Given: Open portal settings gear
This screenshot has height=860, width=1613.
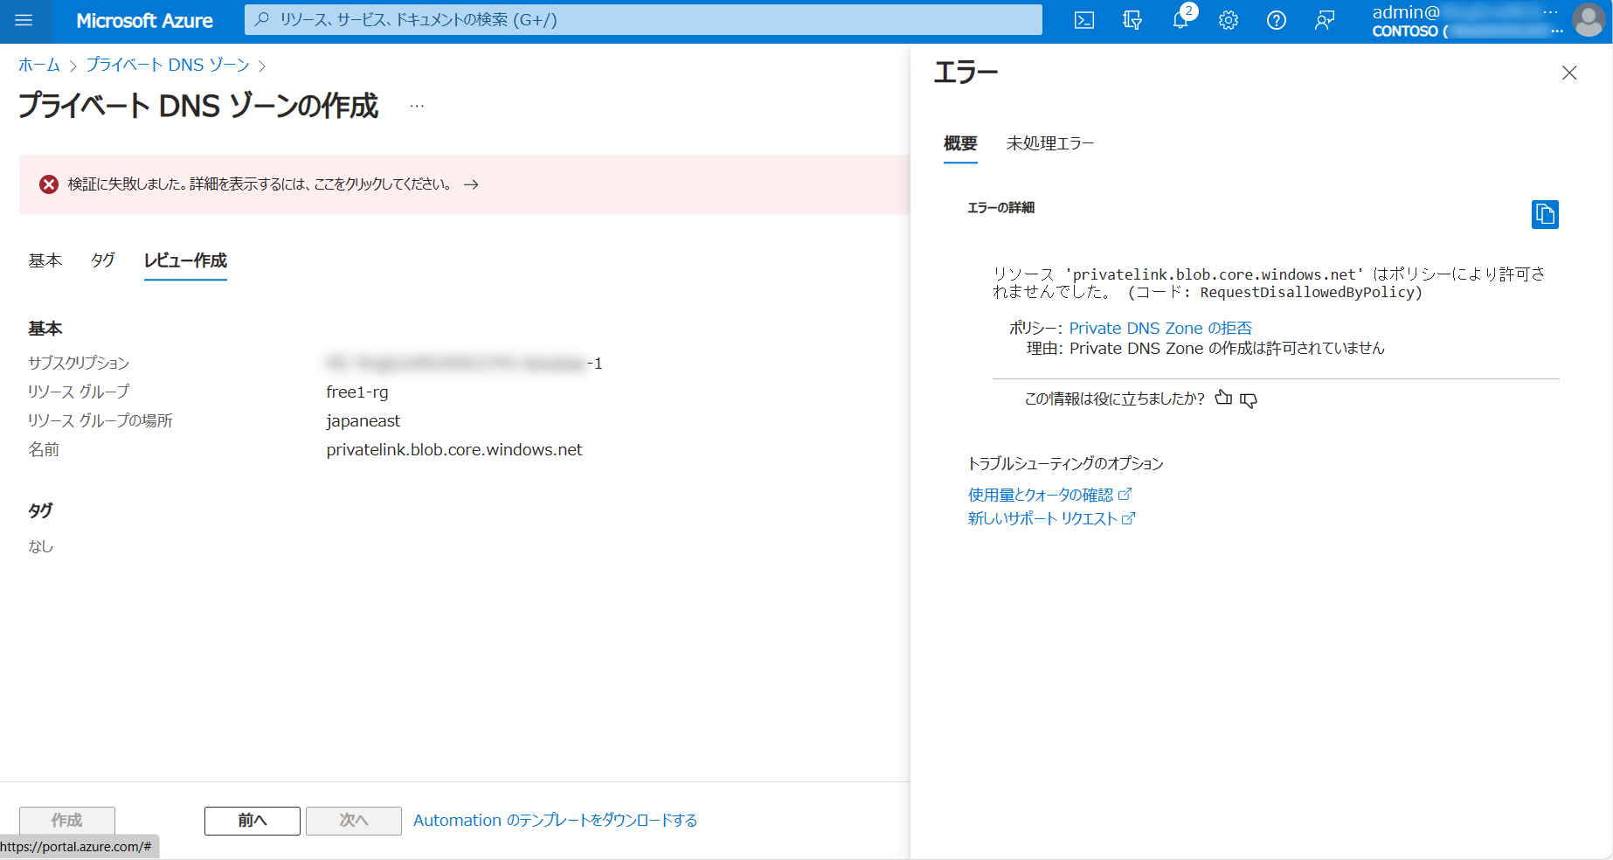Looking at the screenshot, I should click(1229, 20).
